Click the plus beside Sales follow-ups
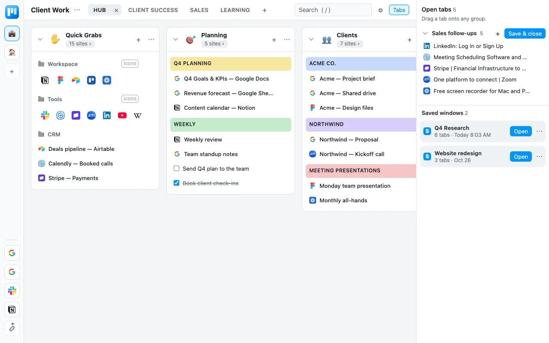 (x=498, y=34)
